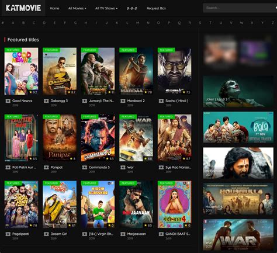Screen dimensions: 277x253
Task: Open the Good Newwz poster
Action: [x=21, y=71]
